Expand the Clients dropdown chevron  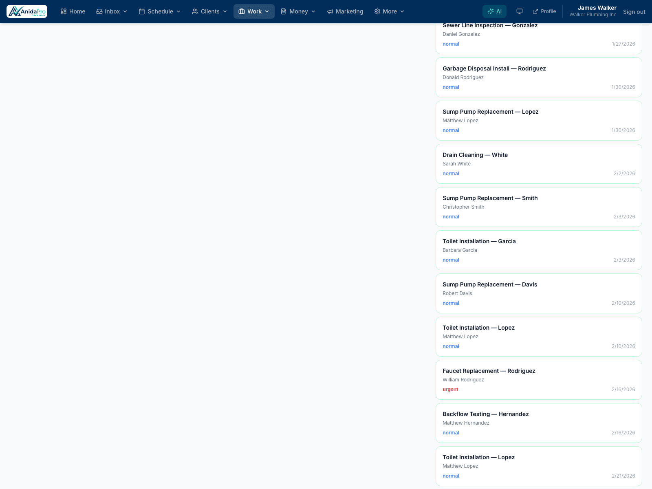[225, 11]
